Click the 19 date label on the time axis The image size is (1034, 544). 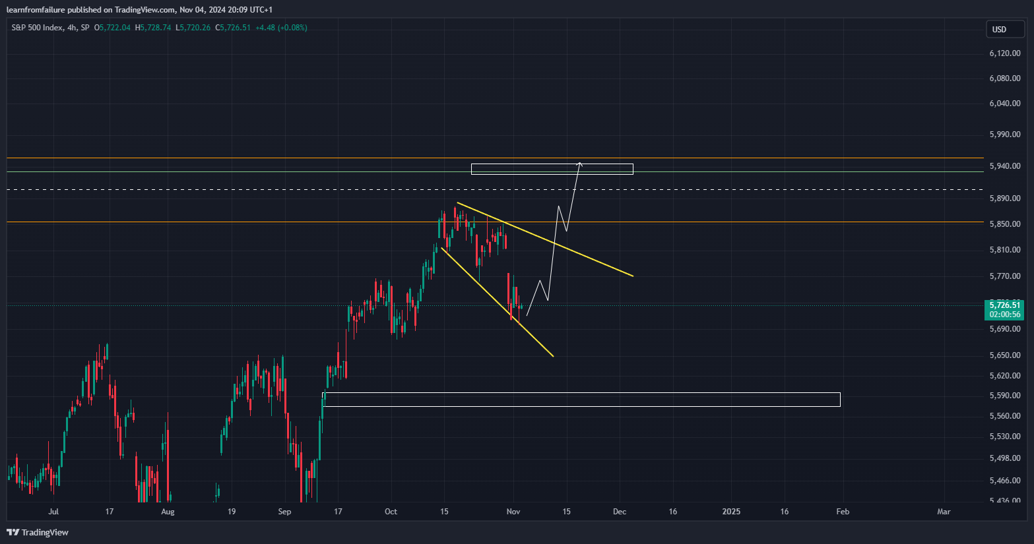tap(232, 512)
